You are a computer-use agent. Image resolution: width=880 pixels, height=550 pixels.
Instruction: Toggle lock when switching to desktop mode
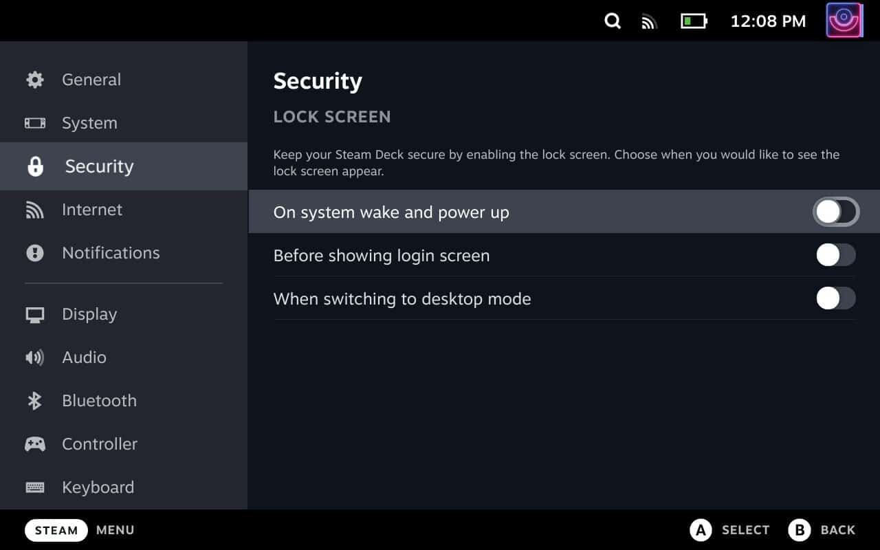pyautogui.click(x=836, y=298)
